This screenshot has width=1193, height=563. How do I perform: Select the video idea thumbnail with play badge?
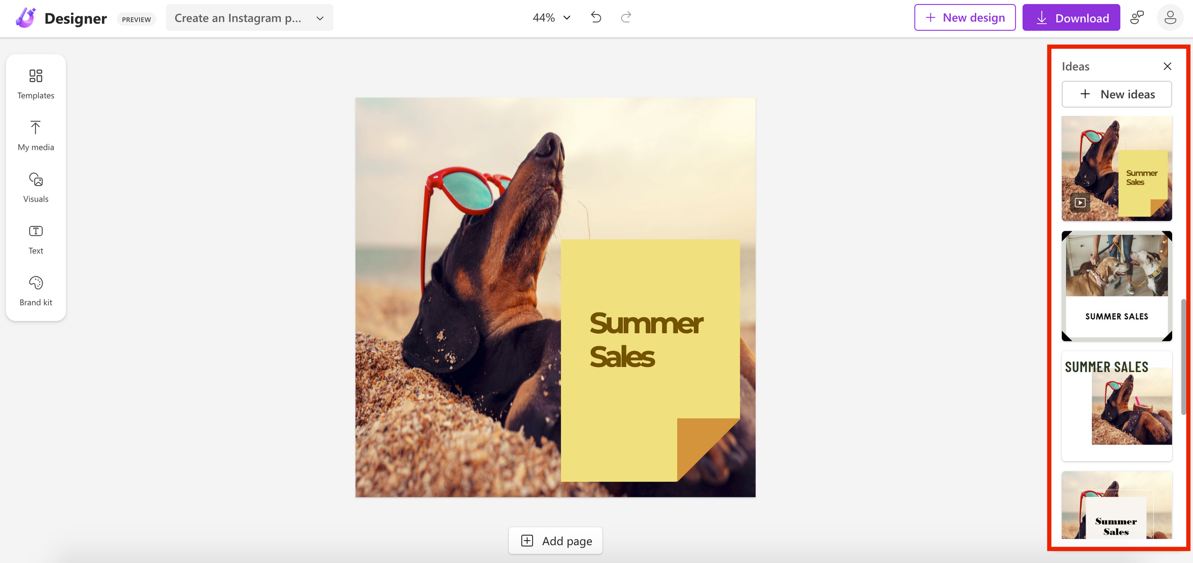[1116, 168]
